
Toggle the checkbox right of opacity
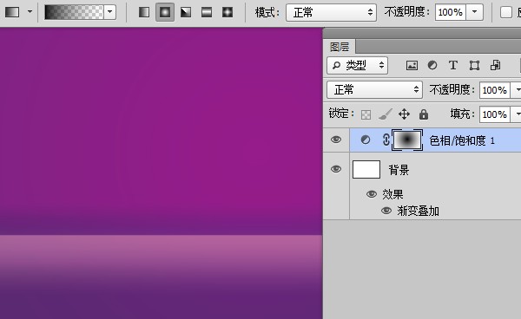tap(505, 13)
